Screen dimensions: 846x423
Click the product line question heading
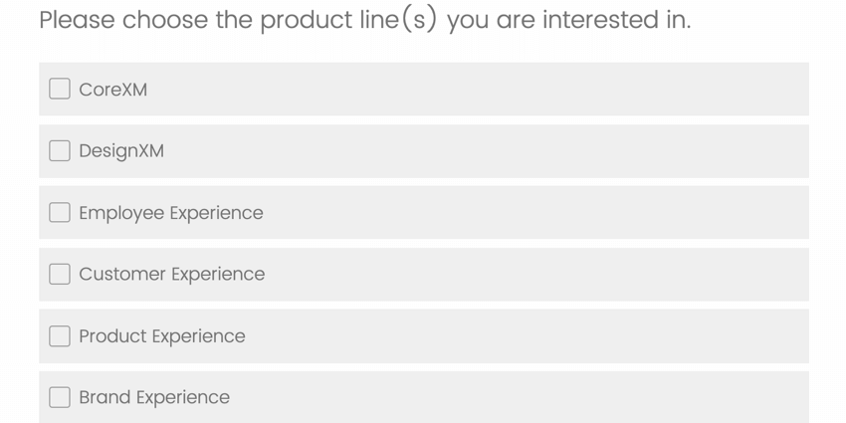pyautogui.click(x=364, y=20)
